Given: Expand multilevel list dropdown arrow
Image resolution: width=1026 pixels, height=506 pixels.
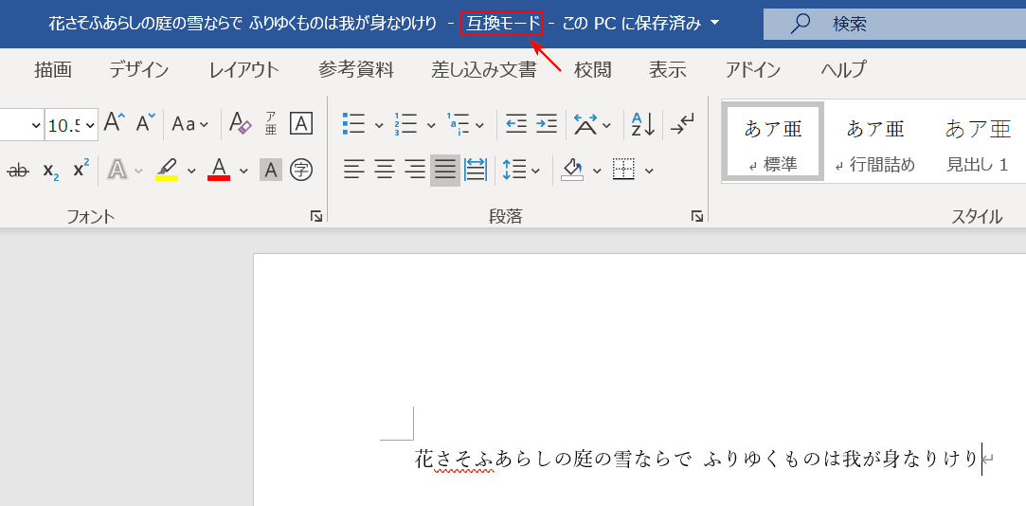Looking at the screenshot, I should tap(479, 124).
